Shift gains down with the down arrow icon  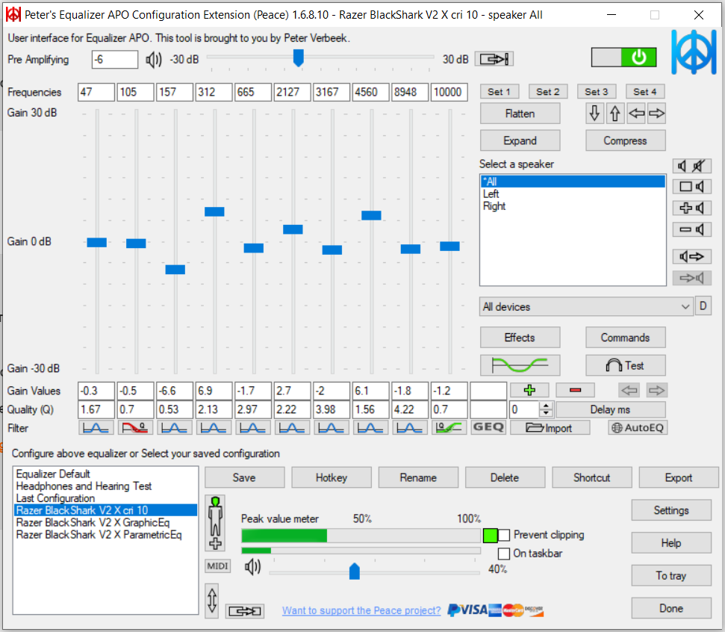pos(594,114)
